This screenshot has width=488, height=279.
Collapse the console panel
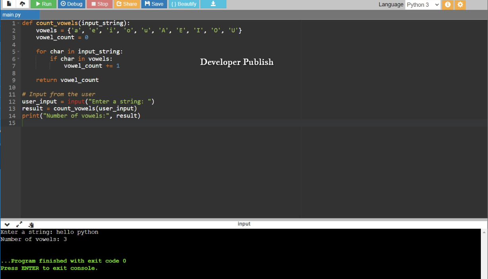pos(7,224)
